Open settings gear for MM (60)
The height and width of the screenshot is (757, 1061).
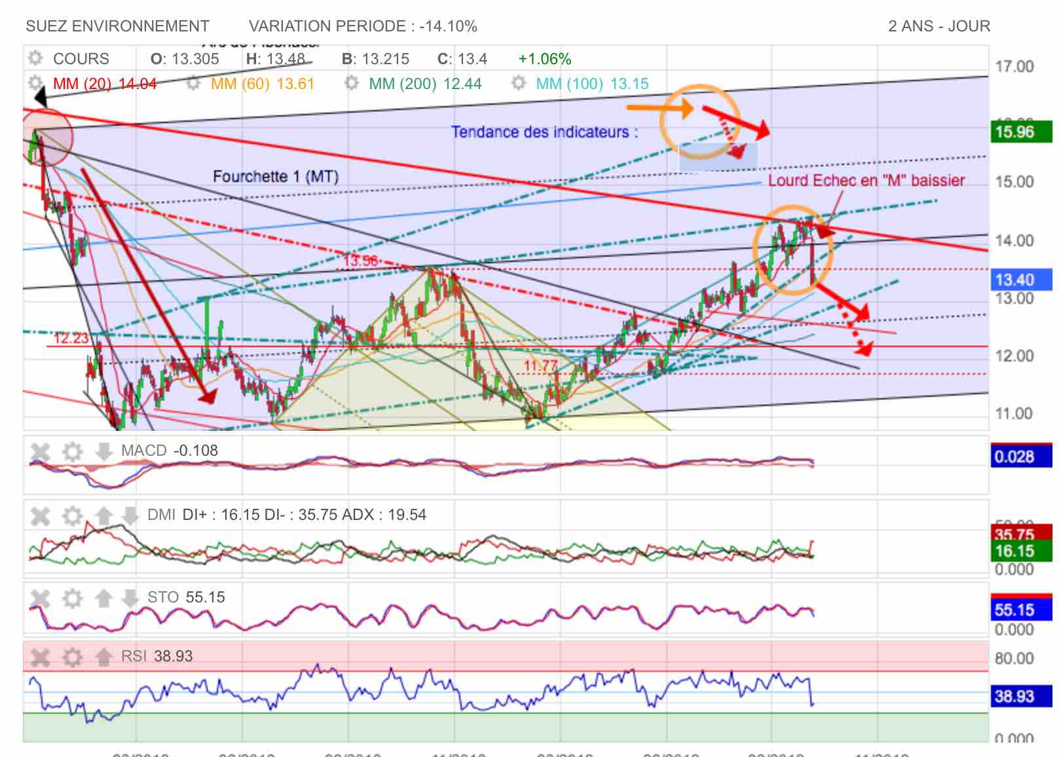(193, 84)
